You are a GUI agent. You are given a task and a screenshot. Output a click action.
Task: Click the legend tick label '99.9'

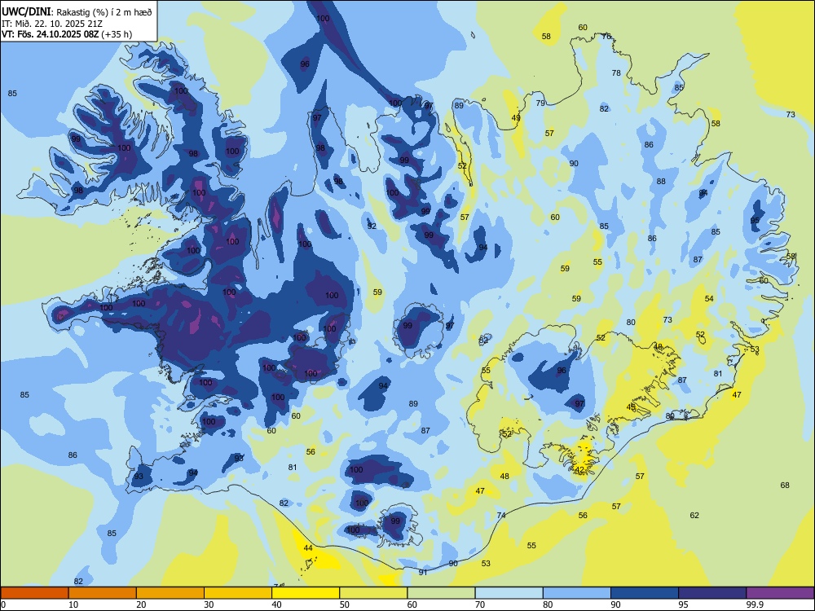tap(755, 604)
